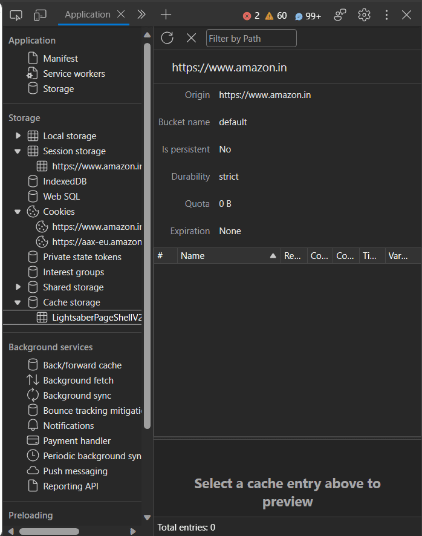Expand the Local storage tree node
The image size is (422, 536).
tap(18, 136)
